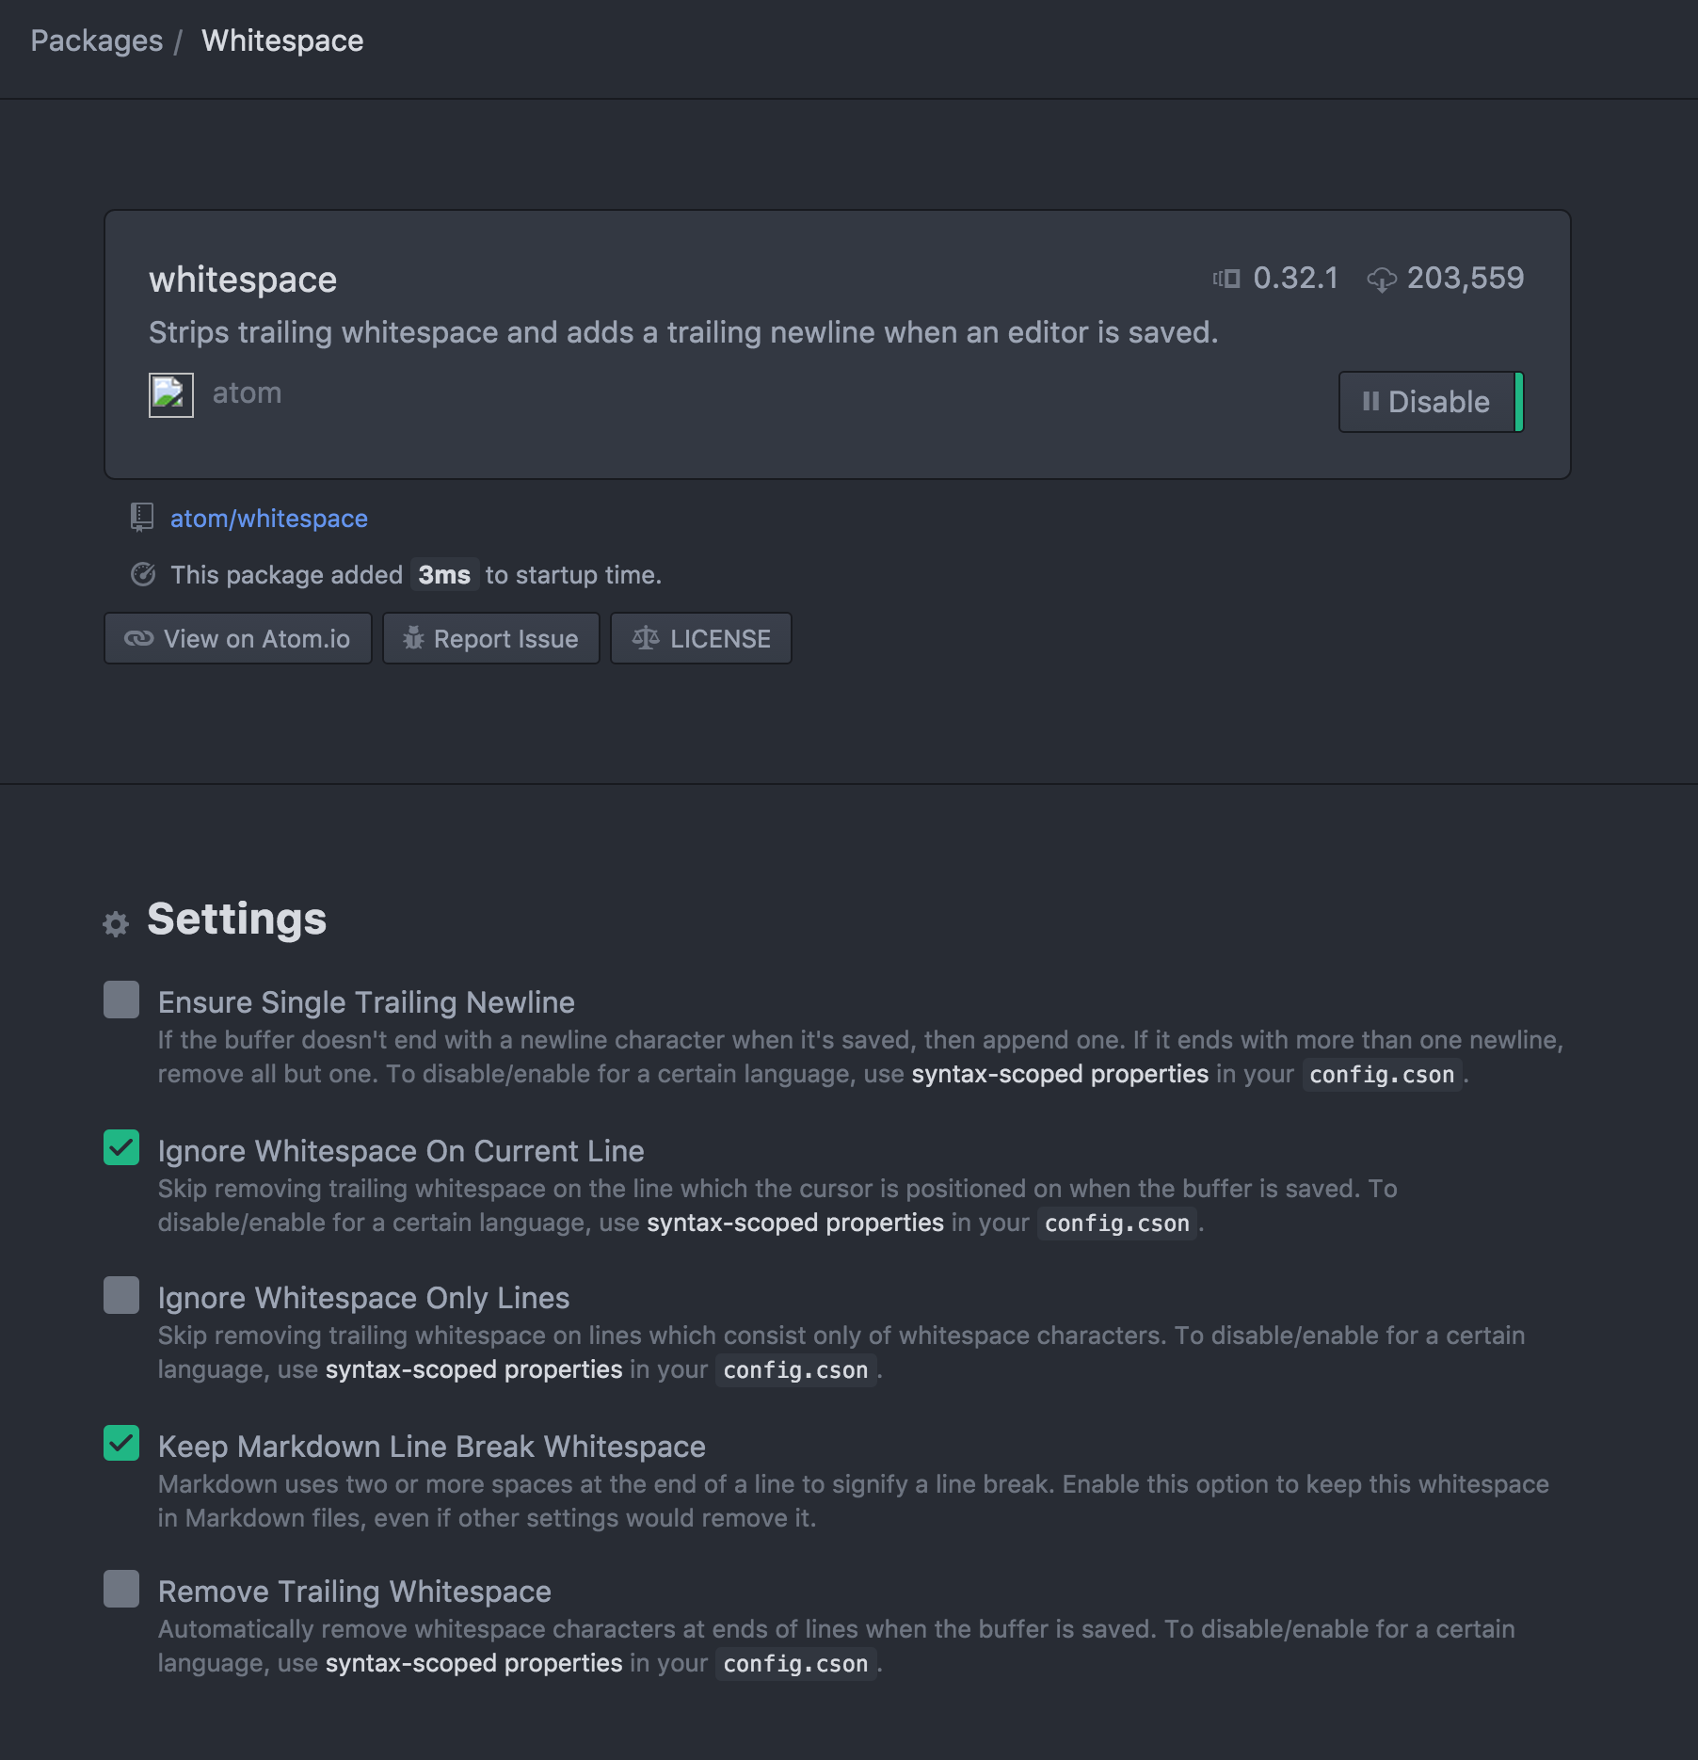Viewport: 1698px width, 1760px height.
Task: Click the download count 203,559
Action: coord(1465,278)
